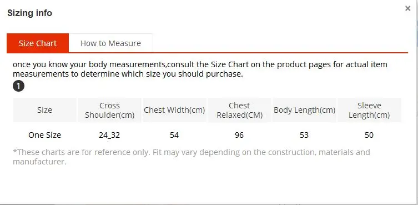This screenshot has width=418, height=205.
Task: Click the sleeve length value 50
Action: (369, 135)
